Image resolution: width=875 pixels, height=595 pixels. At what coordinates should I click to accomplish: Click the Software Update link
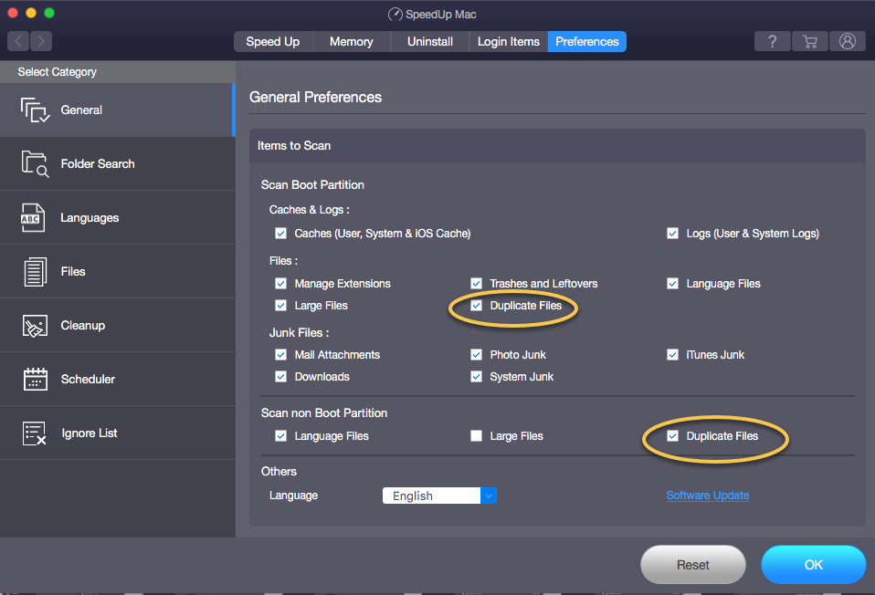pyautogui.click(x=707, y=496)
